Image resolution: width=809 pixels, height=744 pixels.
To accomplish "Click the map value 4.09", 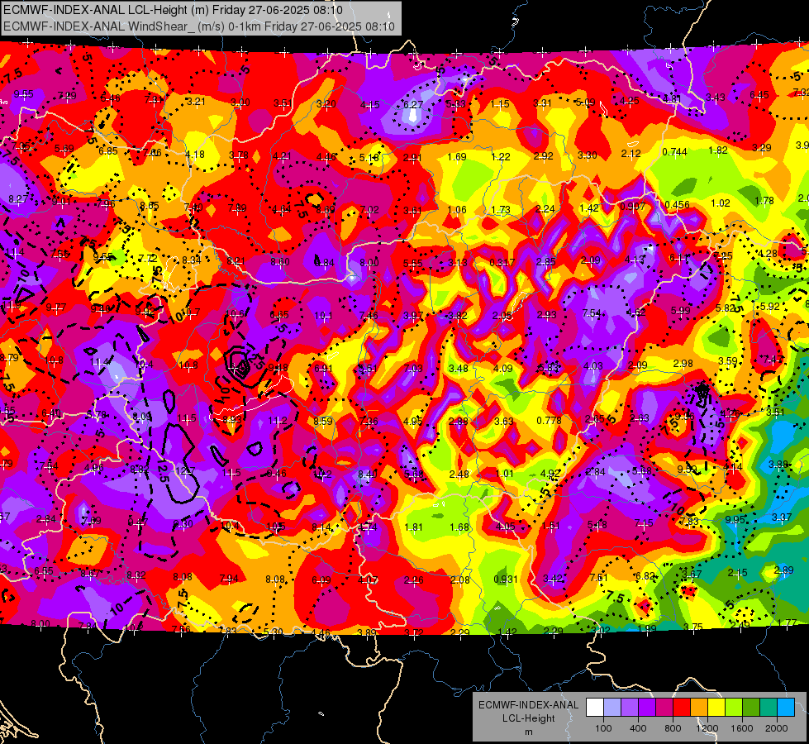I will pos(503,368).
